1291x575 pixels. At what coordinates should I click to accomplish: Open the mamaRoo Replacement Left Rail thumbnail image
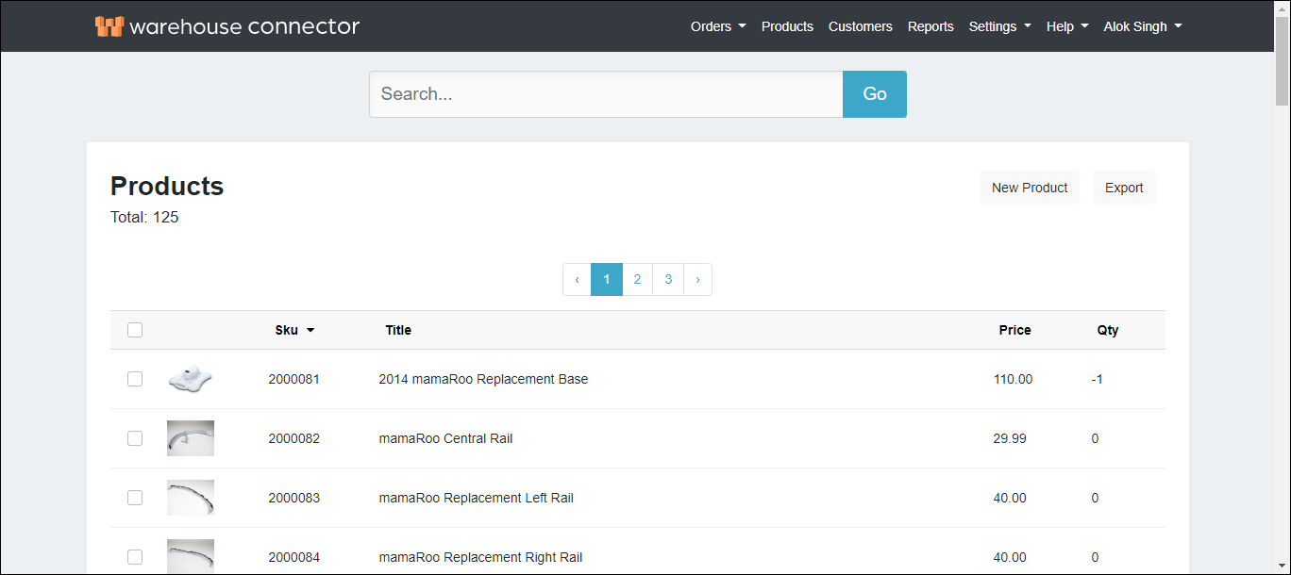190,498
